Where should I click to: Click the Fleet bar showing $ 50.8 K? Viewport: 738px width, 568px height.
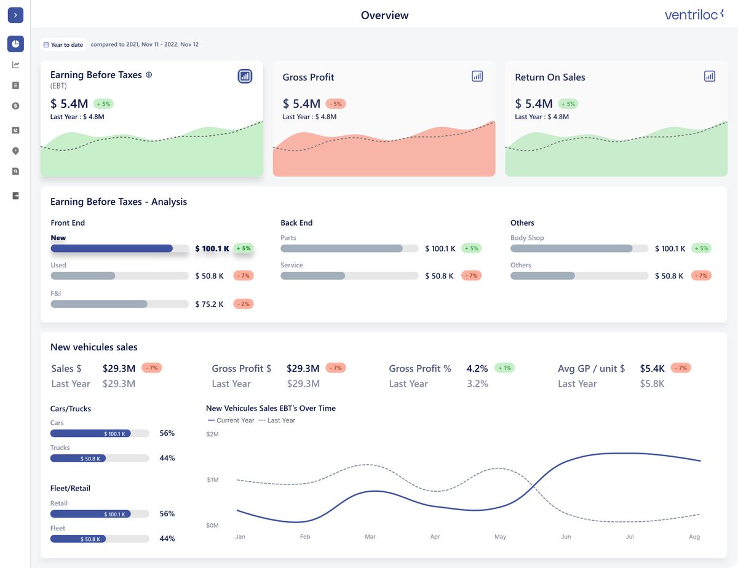(x=100, y=538)
